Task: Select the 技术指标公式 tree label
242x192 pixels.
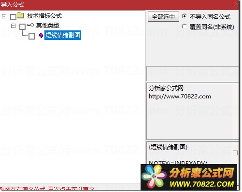Action: 44,16
